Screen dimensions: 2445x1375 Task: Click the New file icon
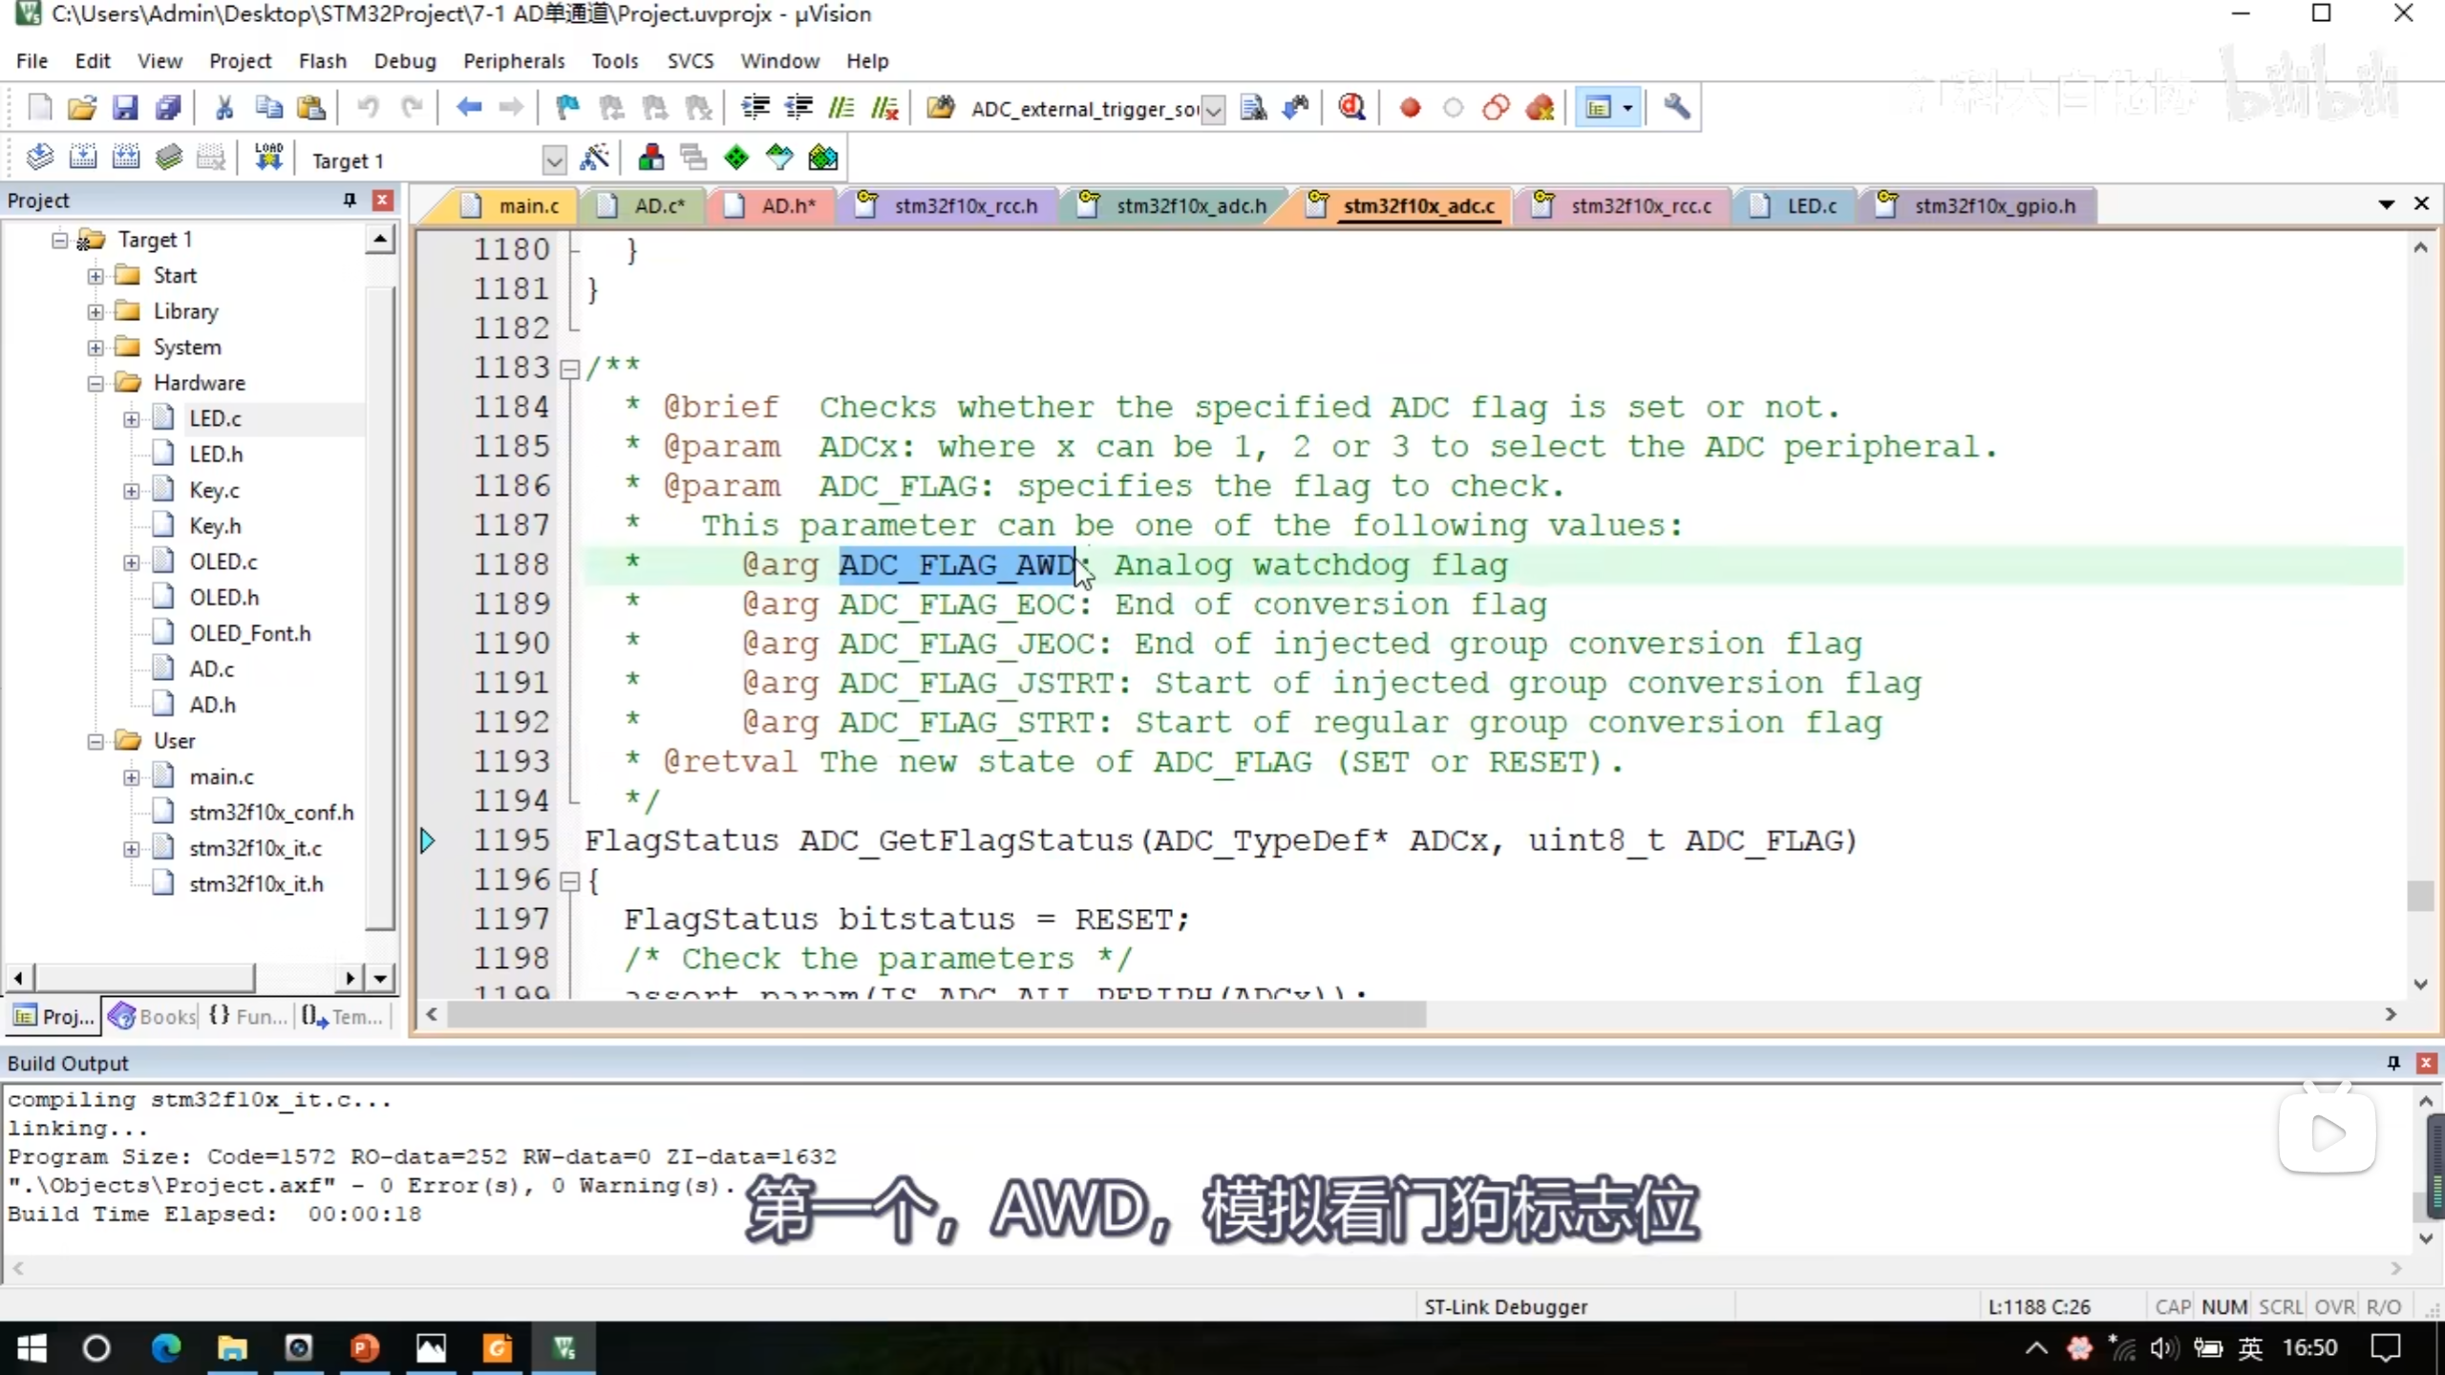[40, 108]
